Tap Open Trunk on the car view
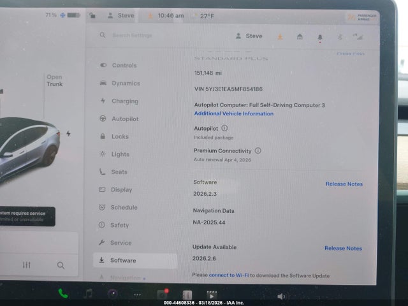This screenshot has height=306, width=408. (55, 80)
